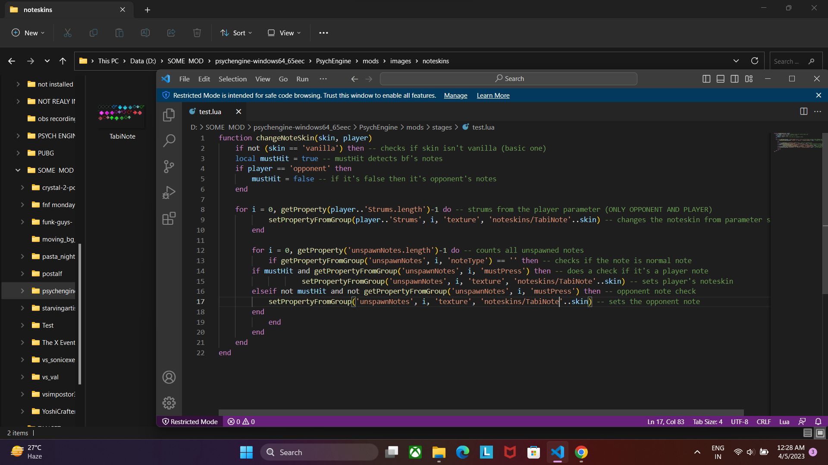Viewport: 828px width, 465px height.
Task: Open recent locations dropdown arrow
Action: 47,61
